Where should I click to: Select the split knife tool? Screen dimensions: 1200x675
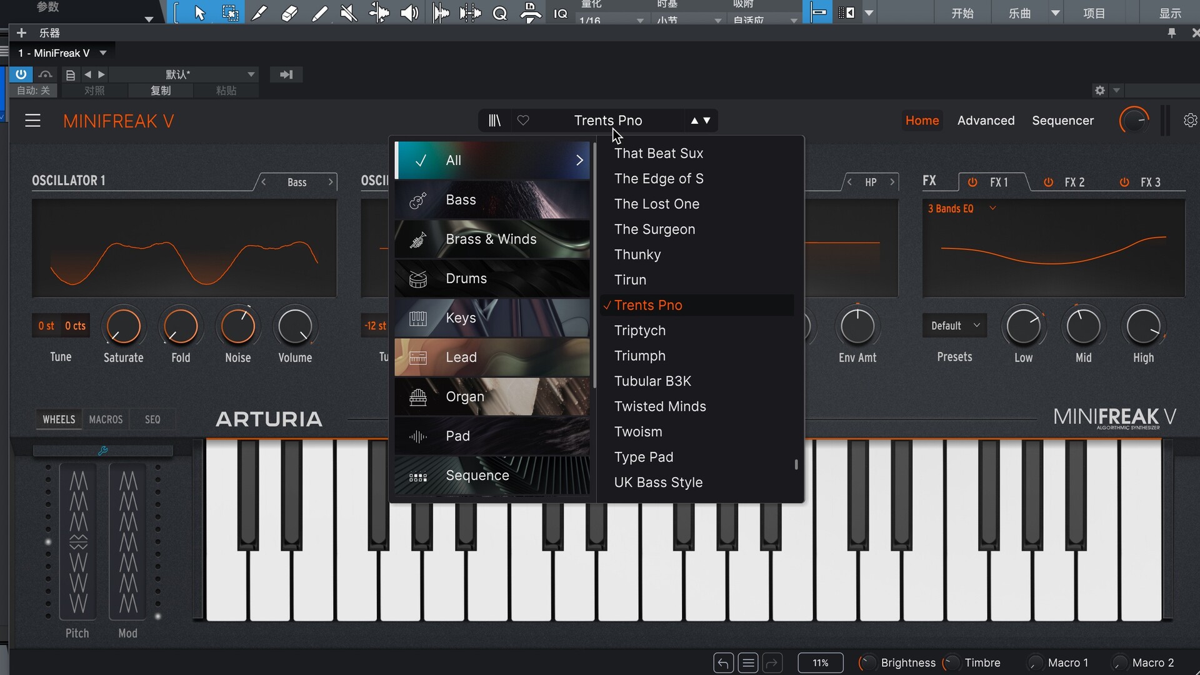pyautogui.click(x=259, y=12)
